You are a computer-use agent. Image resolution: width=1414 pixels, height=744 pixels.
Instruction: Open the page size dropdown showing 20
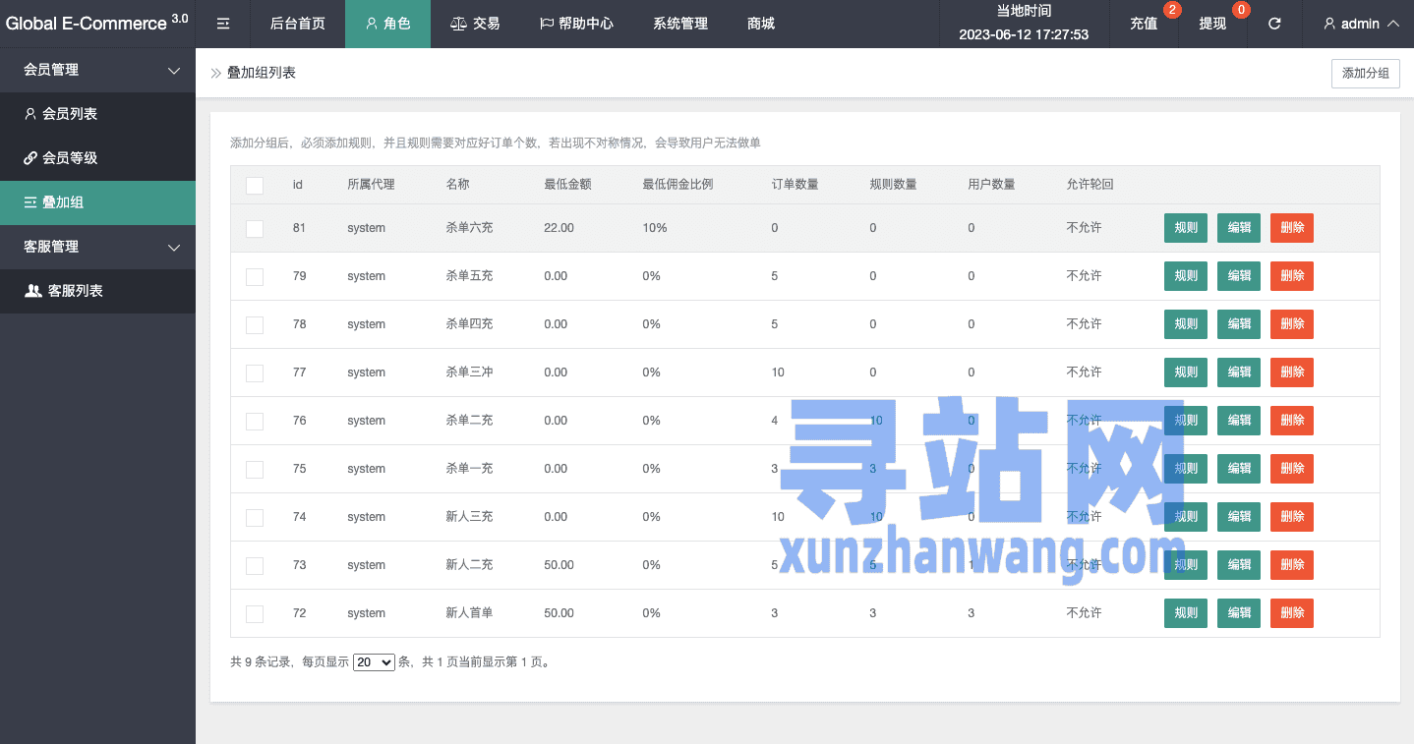point(374,662)
